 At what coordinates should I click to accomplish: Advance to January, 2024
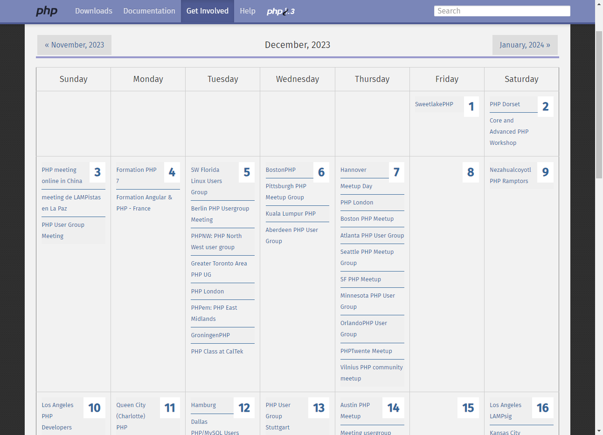(525, 45)
